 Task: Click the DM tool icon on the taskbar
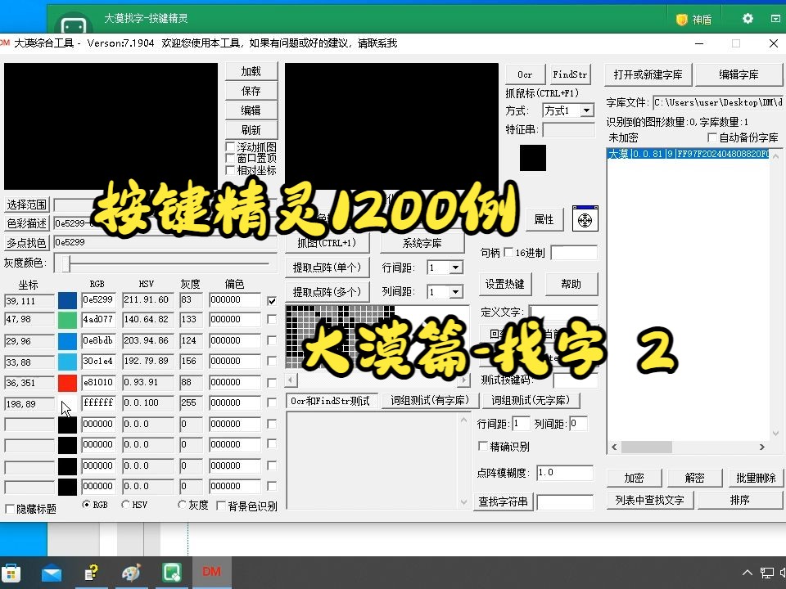tap(210, 572)
